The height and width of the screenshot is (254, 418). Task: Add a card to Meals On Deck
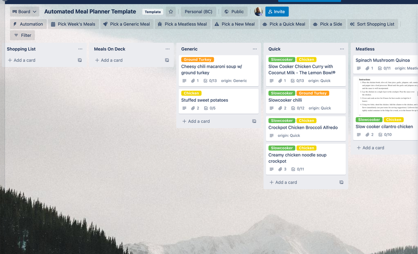109,60
